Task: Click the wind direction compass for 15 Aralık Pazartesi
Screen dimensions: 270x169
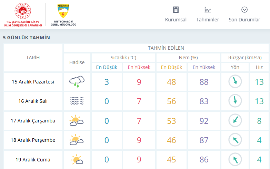Action: pos(235,82)
